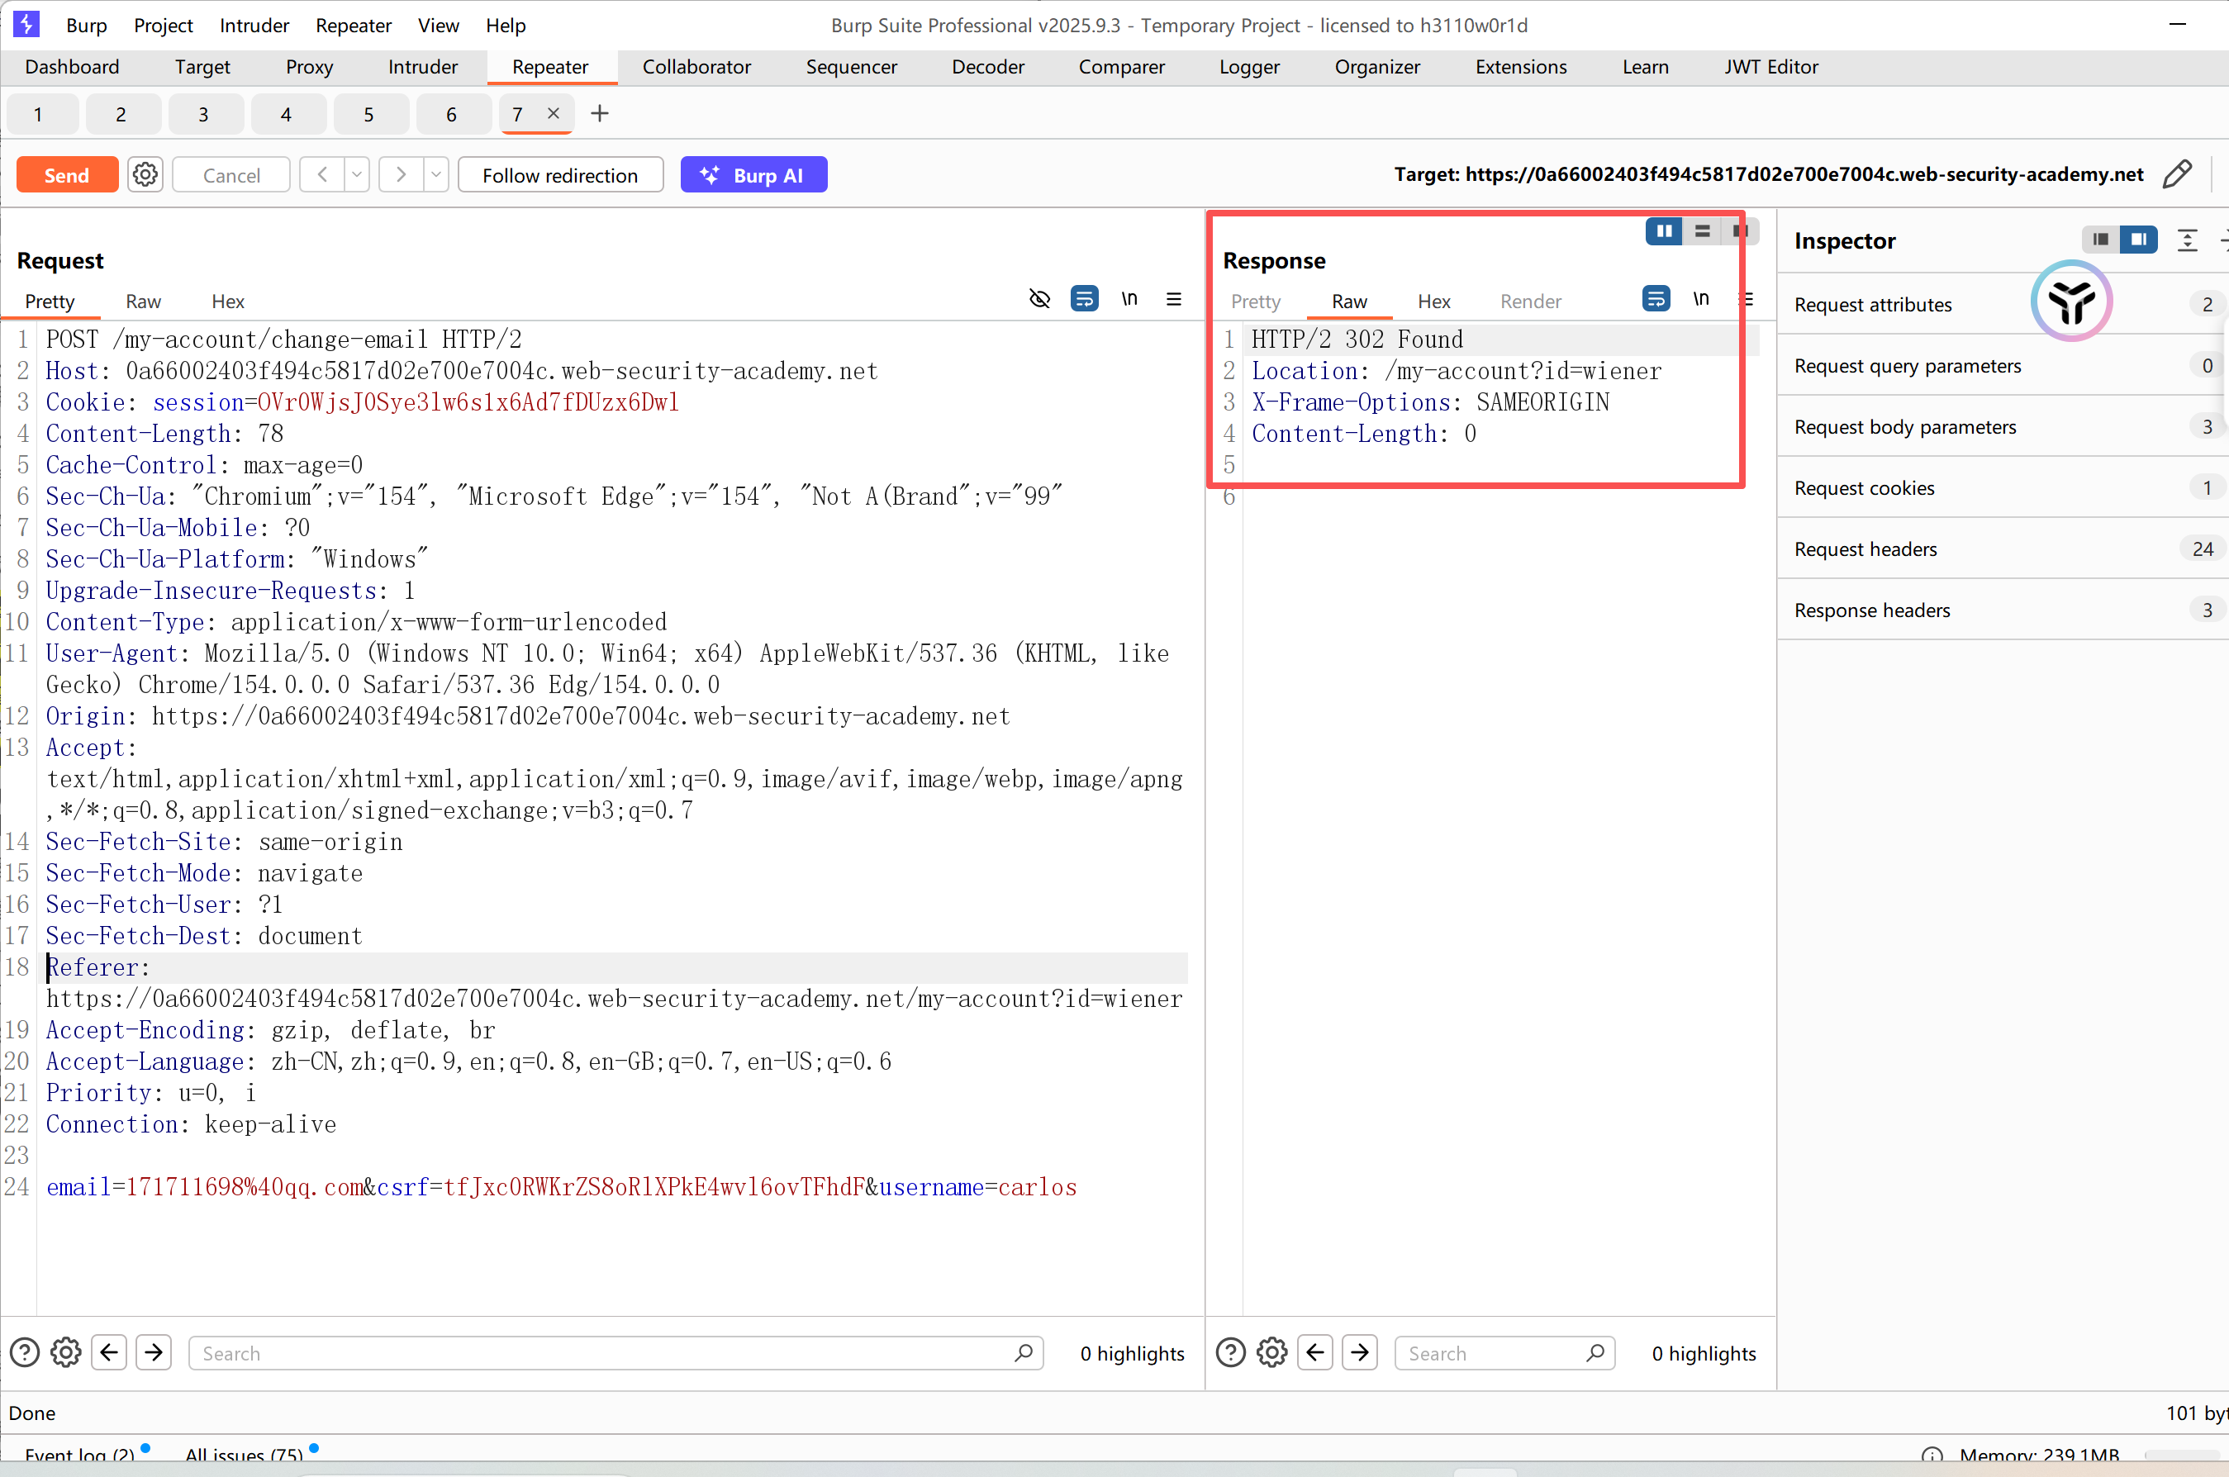Viewport: 2229px width, 1477px height.
Task: Expand Request body parameters section
Action: click(x=2002, y=427)
